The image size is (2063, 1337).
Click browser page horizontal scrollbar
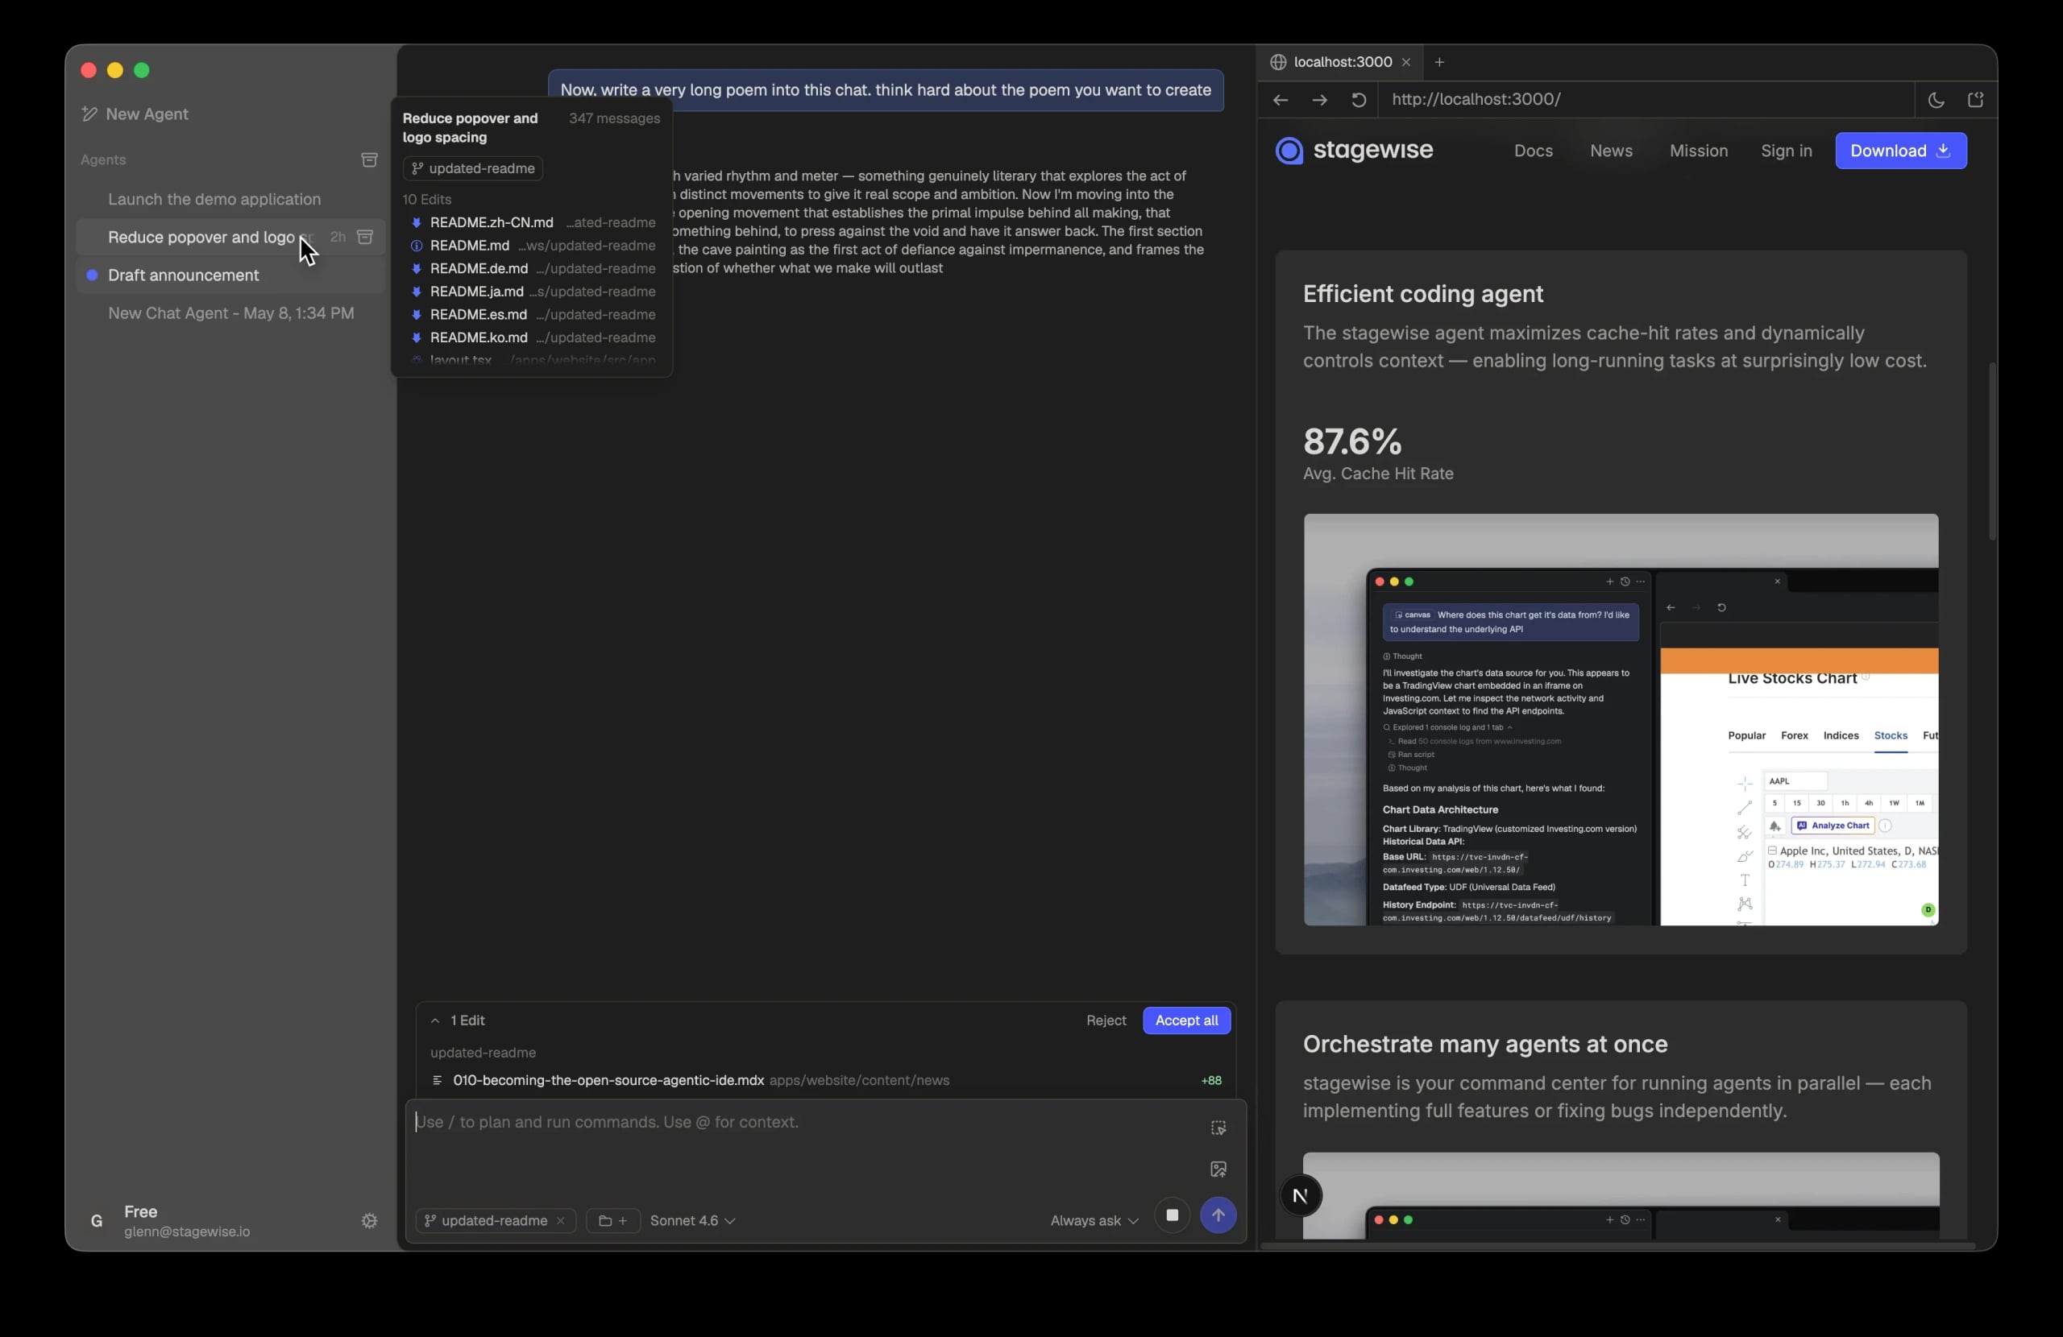pos(1617,1246)
